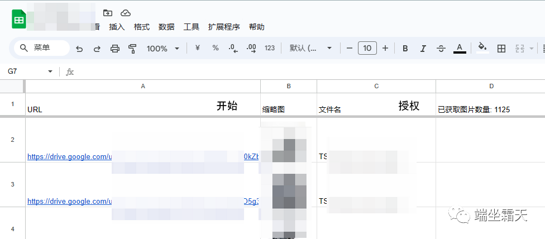Select row 1 header

pyautogui.click(x=12, y=104)
